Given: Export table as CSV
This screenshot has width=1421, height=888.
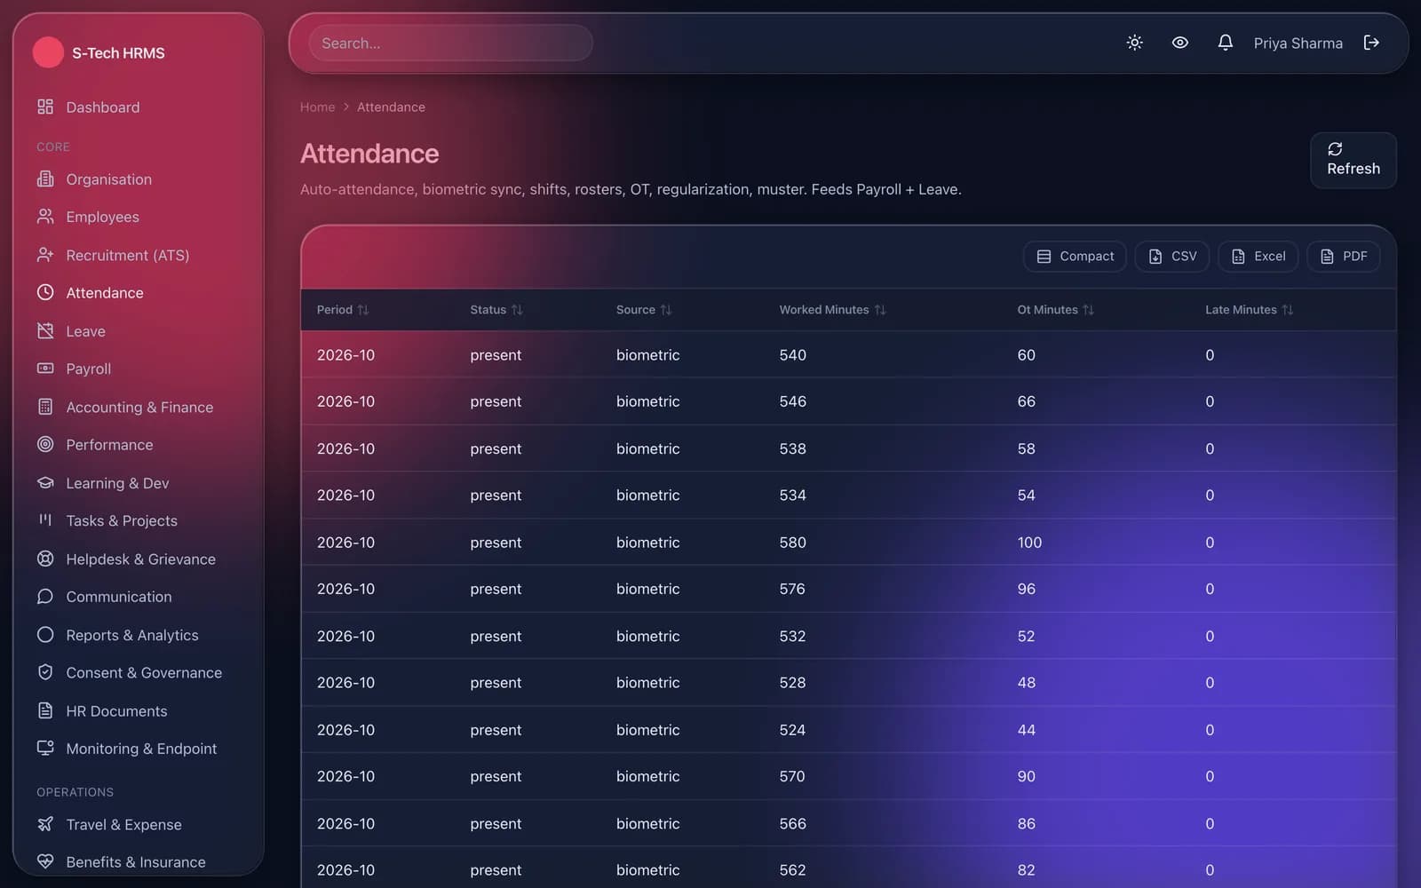Looking at the screenshot, I should click(1172, 257).
